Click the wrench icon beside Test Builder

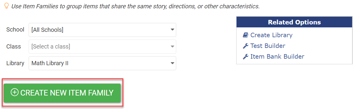(x=245, y=46)
